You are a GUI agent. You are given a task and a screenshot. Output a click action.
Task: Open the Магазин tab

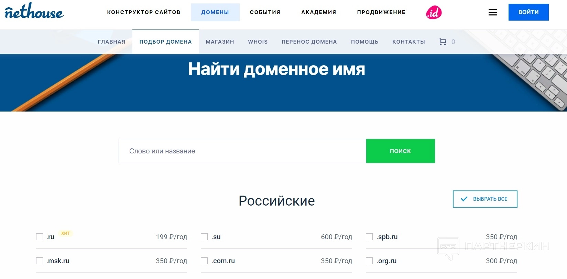click(220, 42)
